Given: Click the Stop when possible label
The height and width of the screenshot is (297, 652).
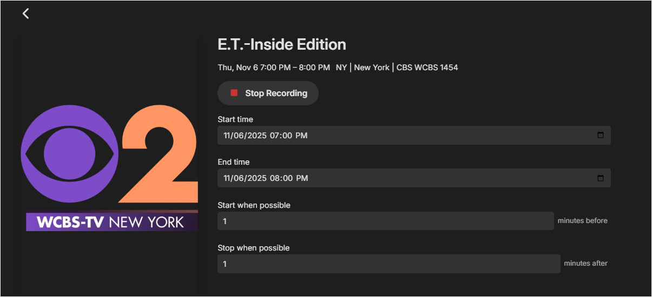Looking at the screenshot, I should [253, 248].
